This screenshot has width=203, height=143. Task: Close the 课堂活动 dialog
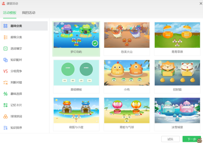tap(201, 3)
